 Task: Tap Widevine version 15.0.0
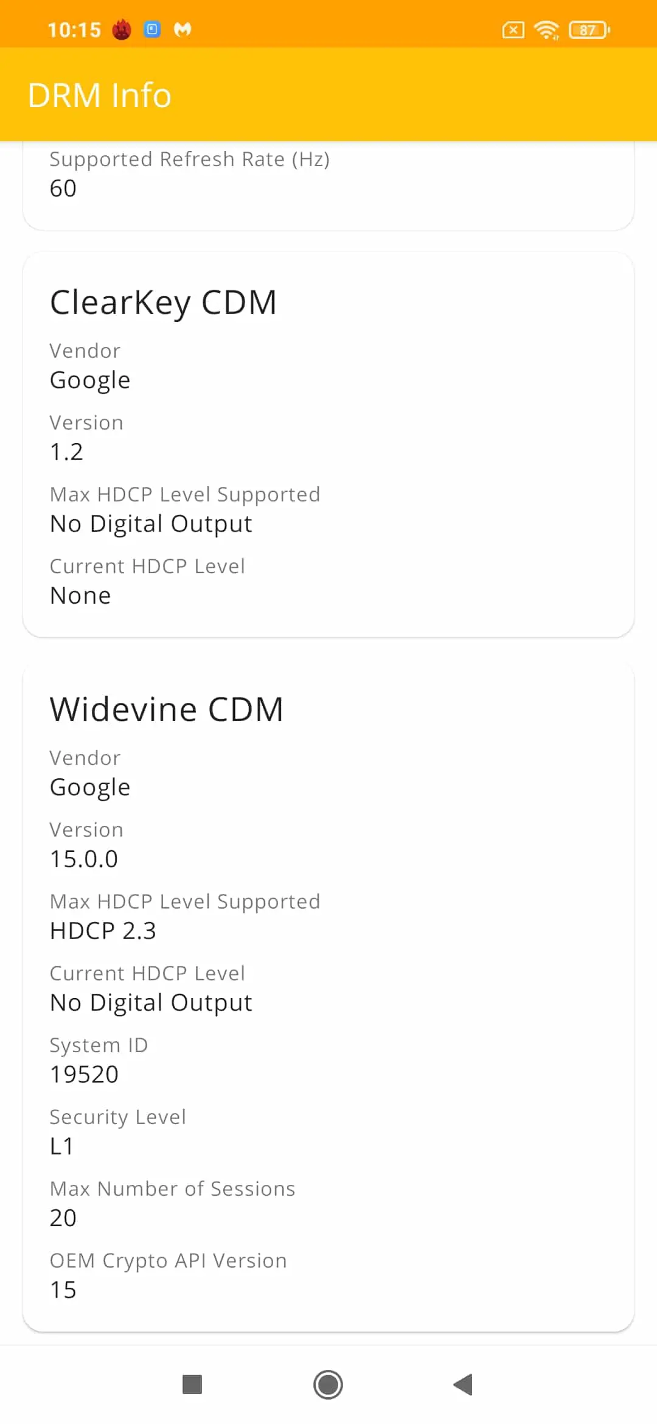[84, 859]
